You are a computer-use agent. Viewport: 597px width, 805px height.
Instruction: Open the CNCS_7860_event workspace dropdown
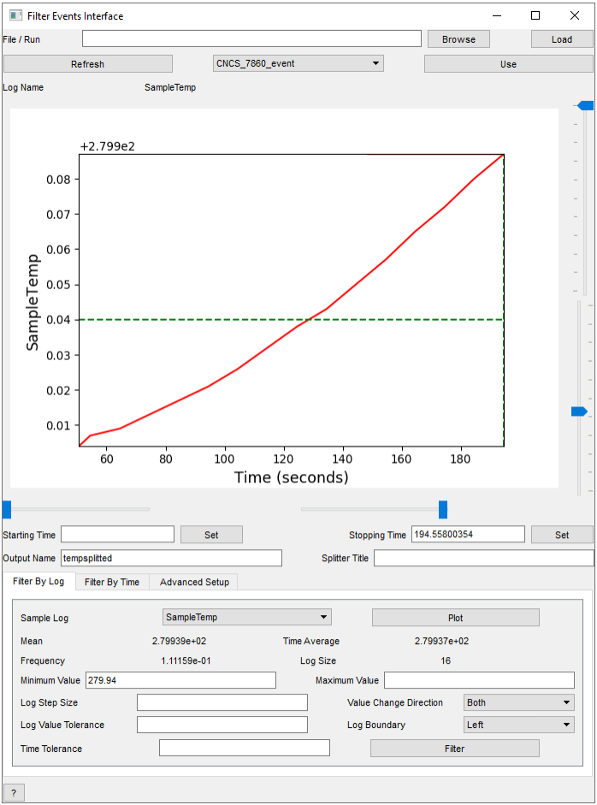(x=298, y=63)
